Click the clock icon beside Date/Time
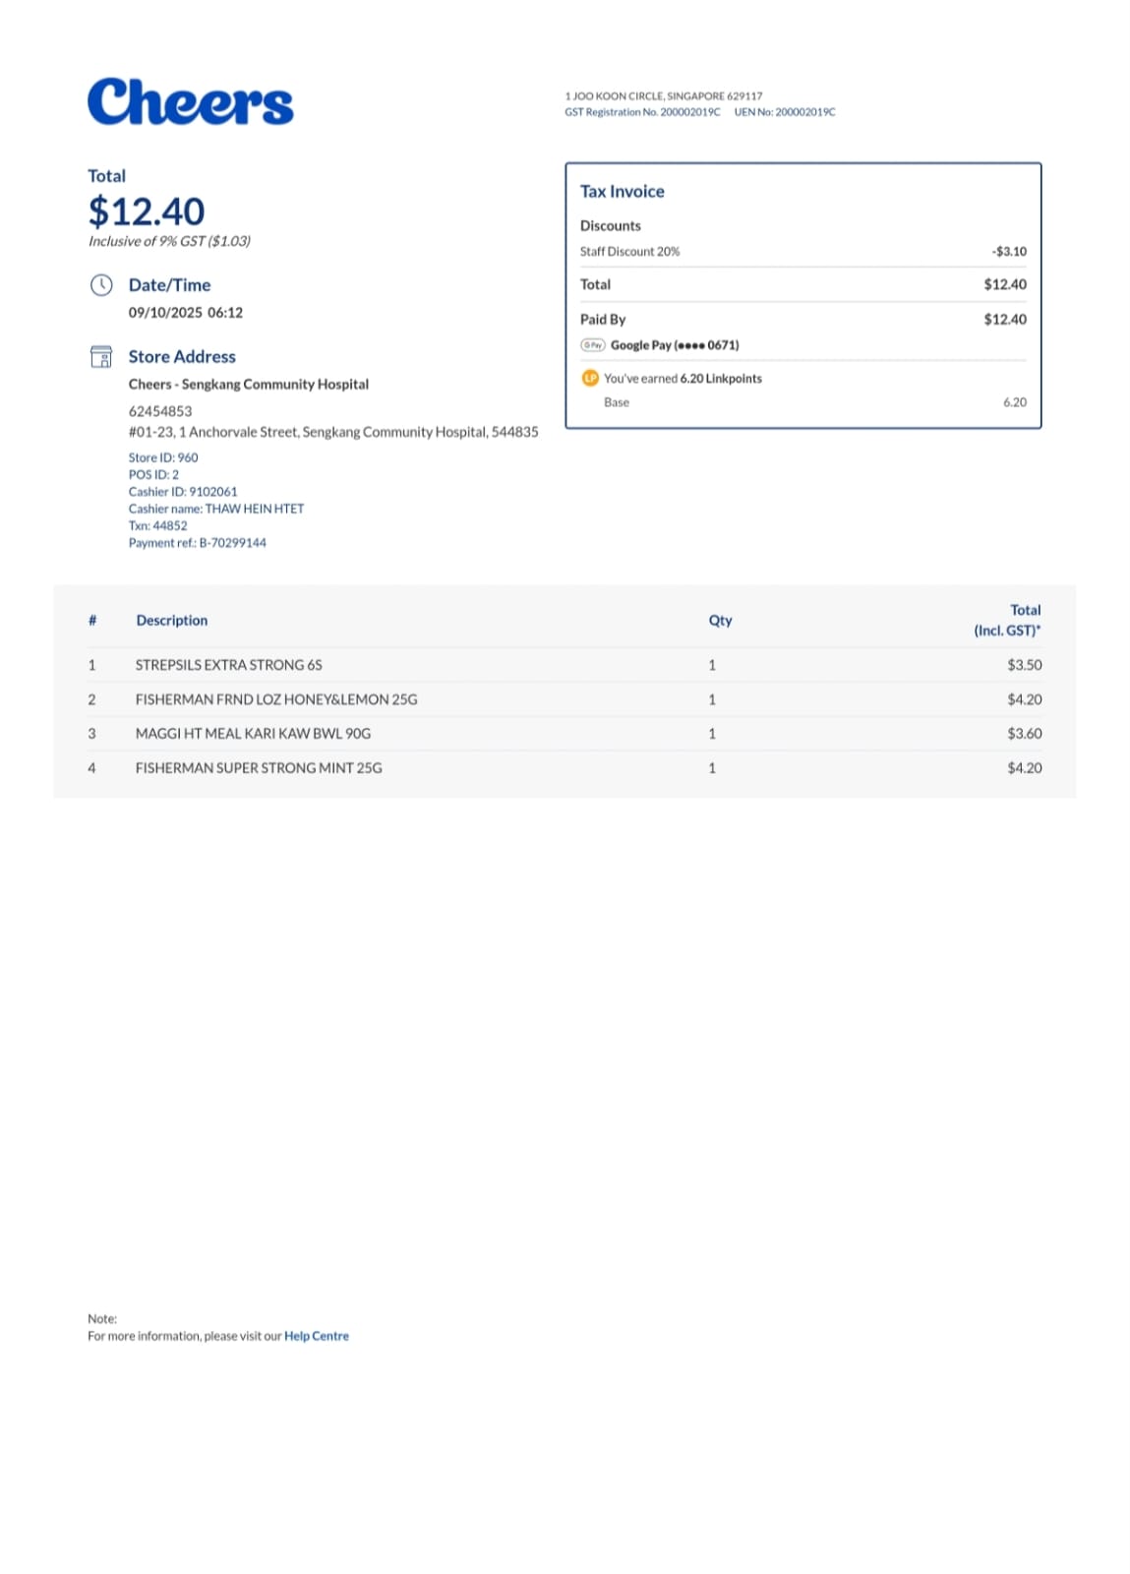The height and width of the screenshot is (1574, 1130). [101, 285]
